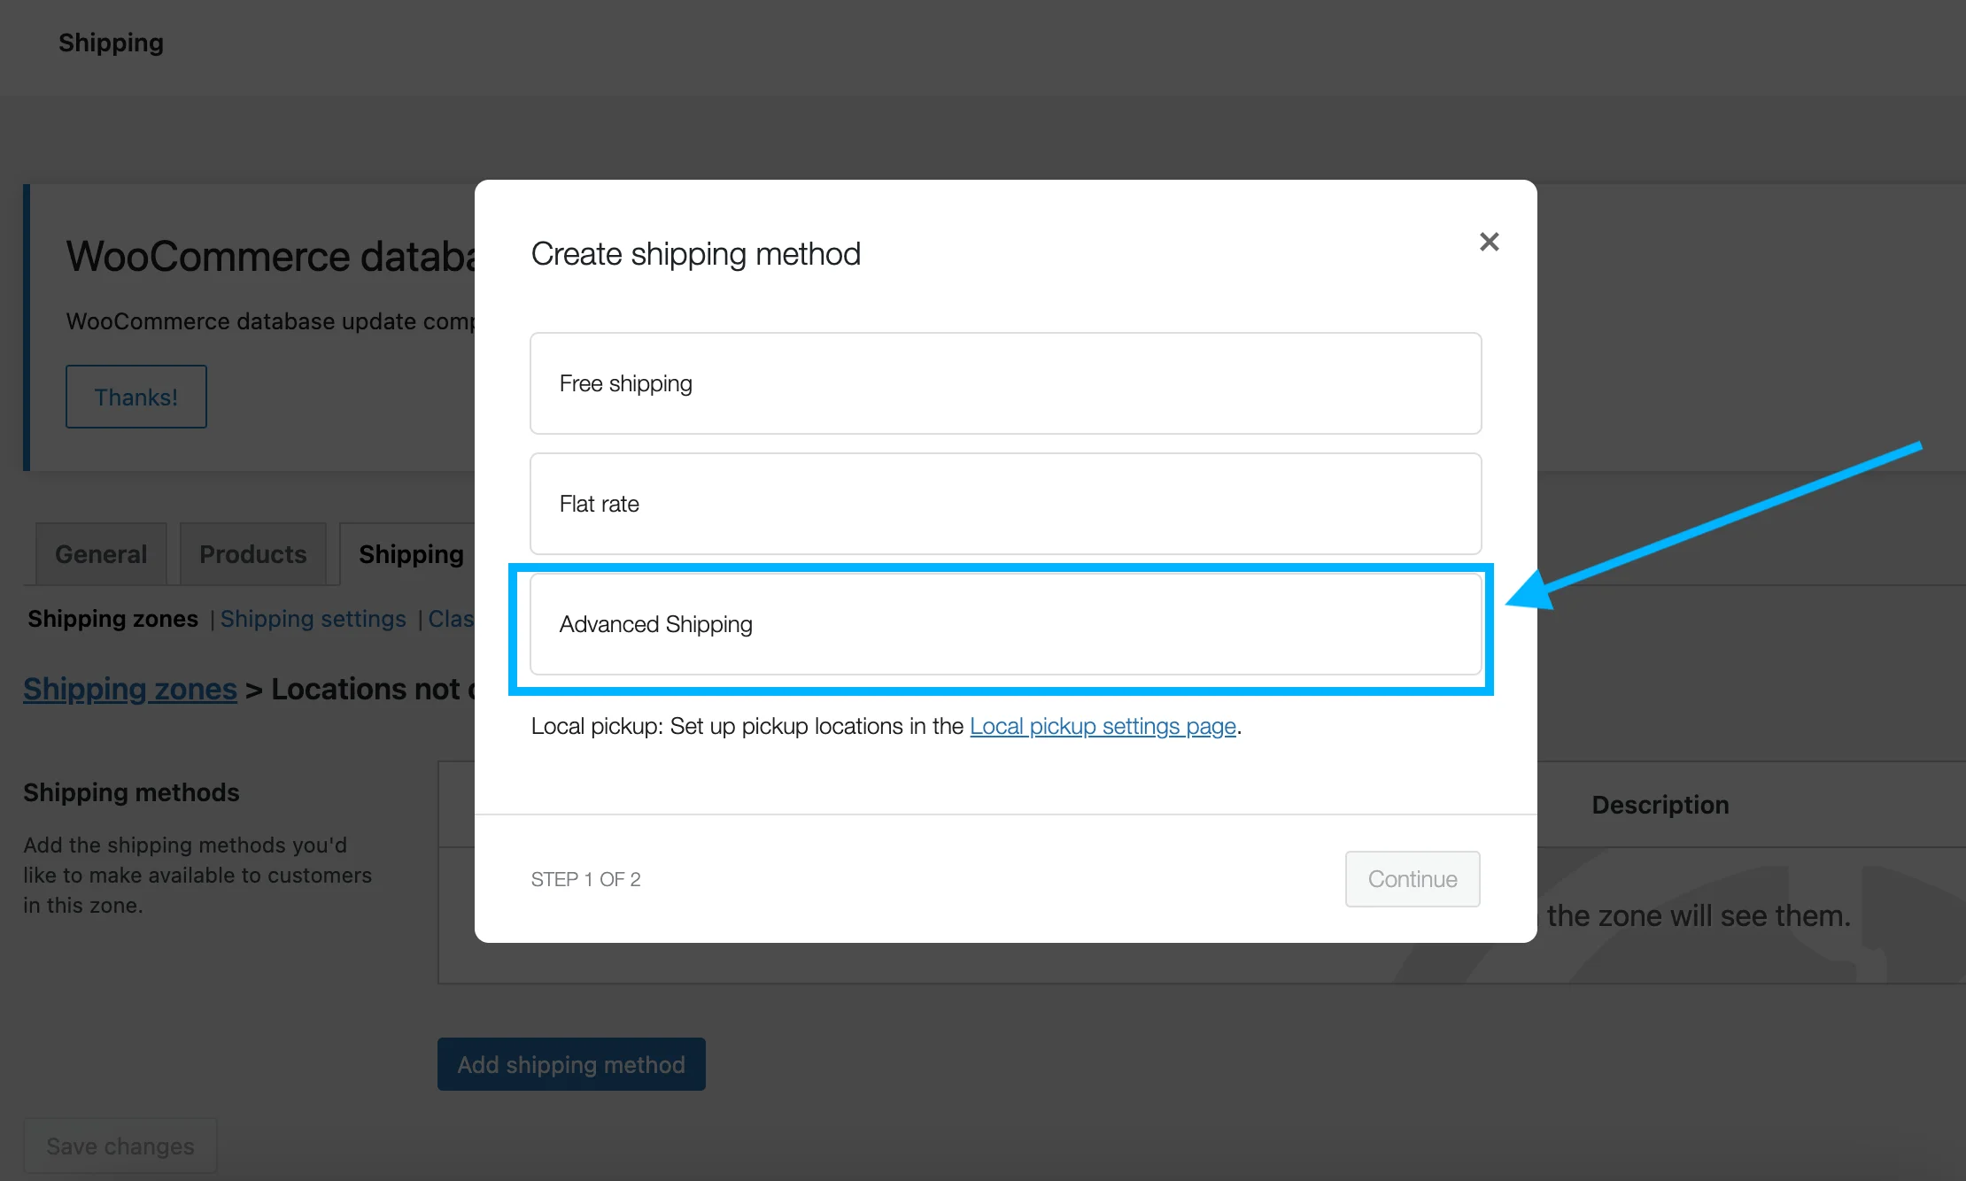The width and height of the screenshot is (1966, 1181).
Task: Click the Continue button
Action: tap(1413, 879)
